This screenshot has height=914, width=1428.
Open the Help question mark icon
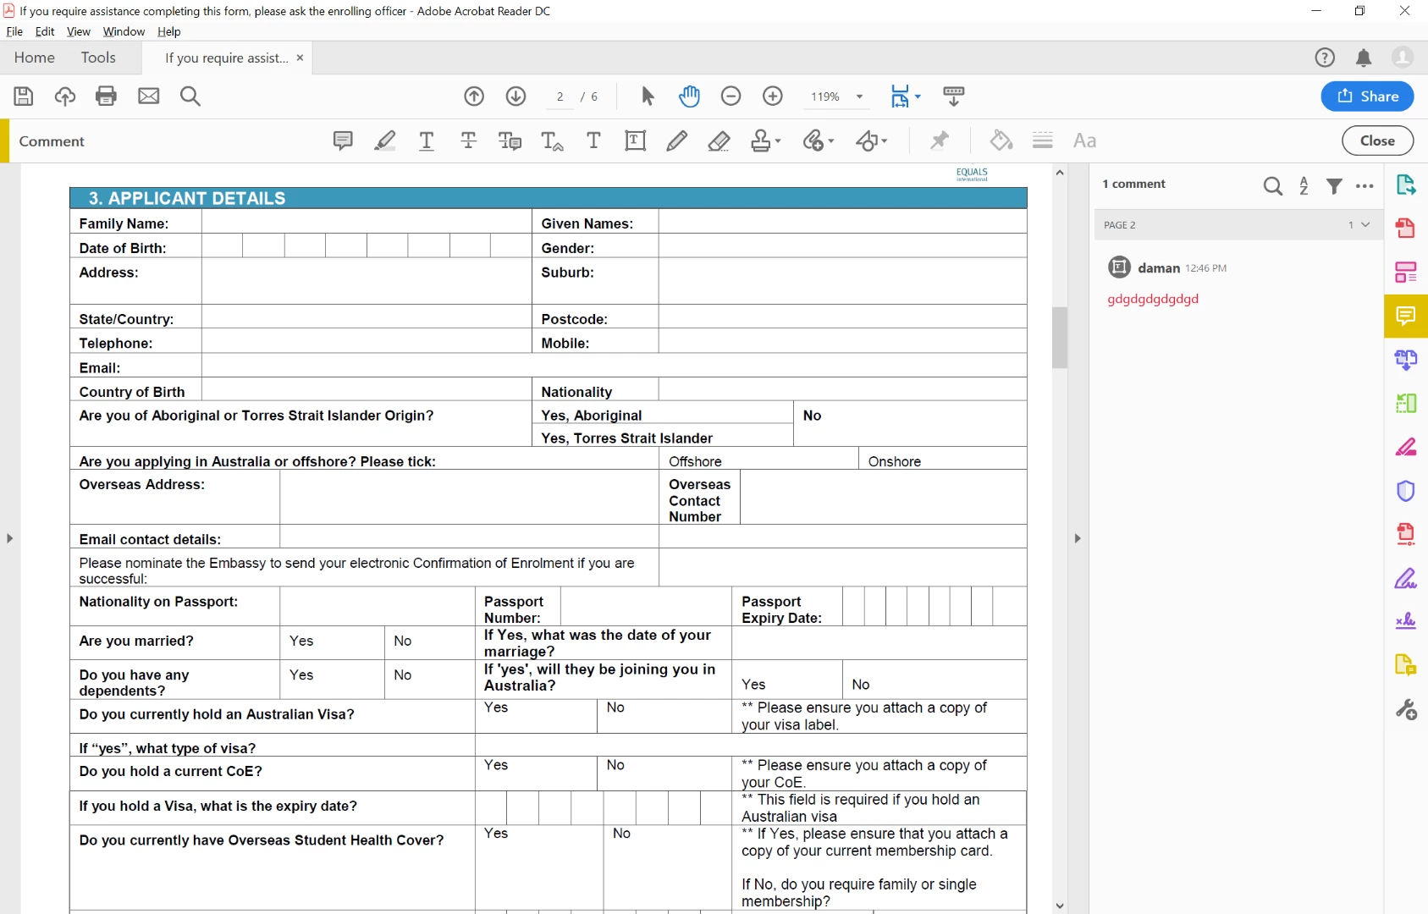[1325, 58]
